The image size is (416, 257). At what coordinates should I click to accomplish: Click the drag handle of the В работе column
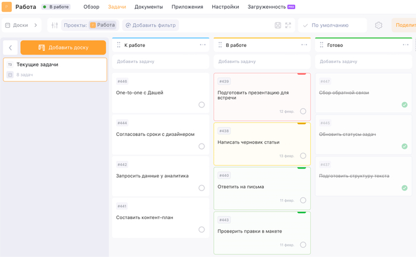[x=220, y=45]
